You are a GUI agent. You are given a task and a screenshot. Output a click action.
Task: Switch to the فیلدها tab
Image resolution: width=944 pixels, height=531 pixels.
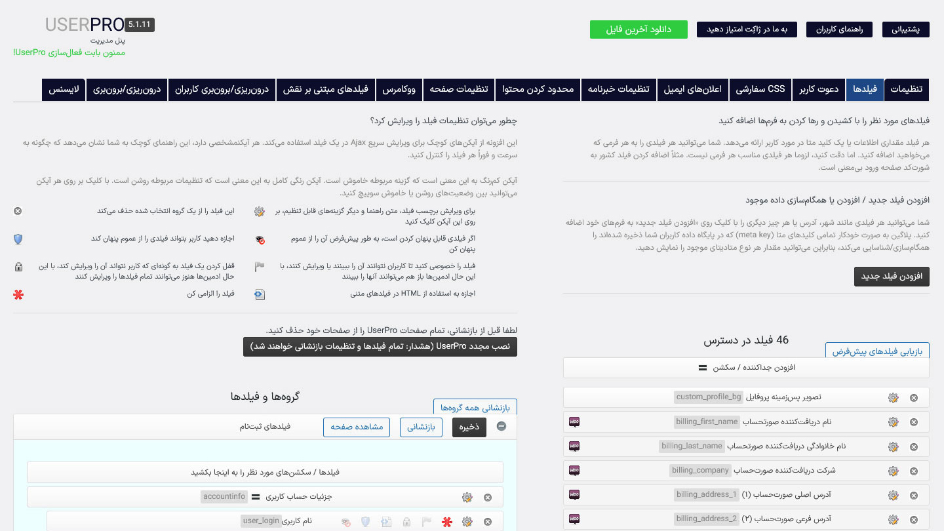point(865,89)
